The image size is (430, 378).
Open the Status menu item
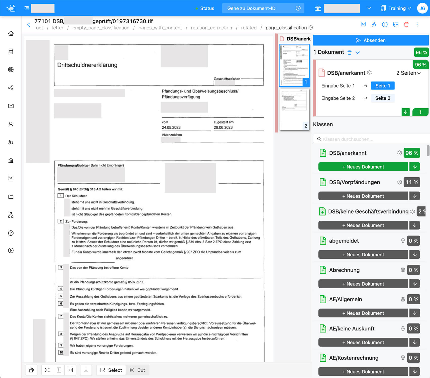pos(205,8)
